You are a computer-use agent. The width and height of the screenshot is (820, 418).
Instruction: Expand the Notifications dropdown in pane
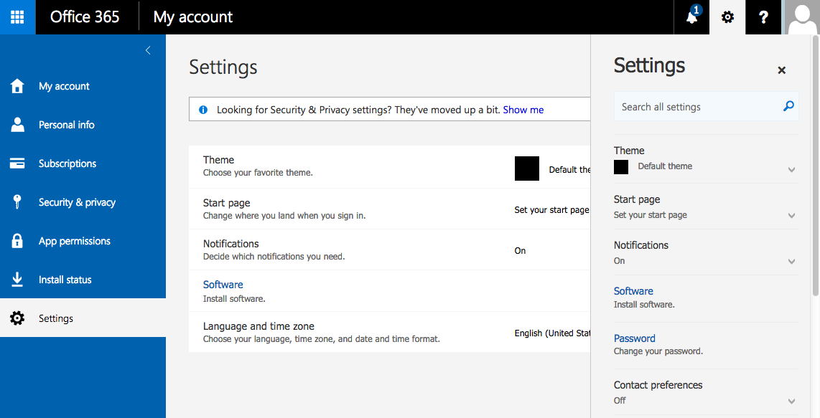[x=791, y=262]
